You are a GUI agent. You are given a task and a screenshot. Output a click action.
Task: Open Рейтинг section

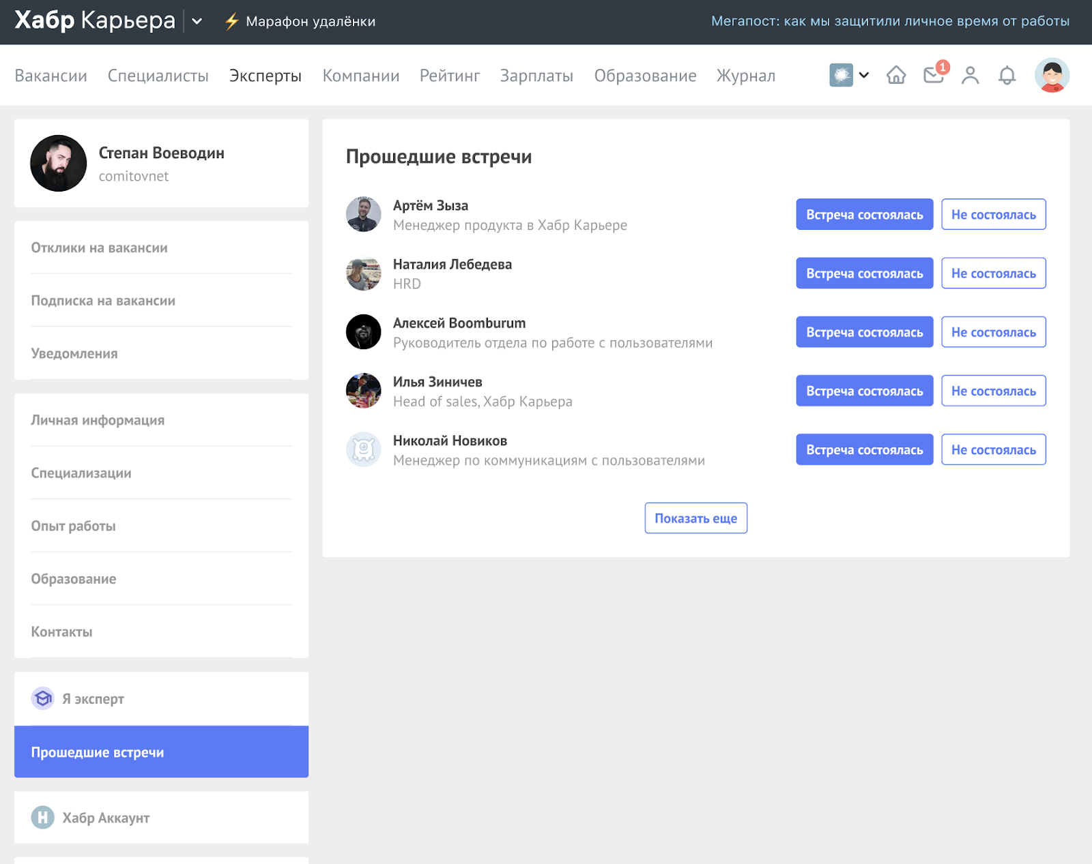[450, 76]
